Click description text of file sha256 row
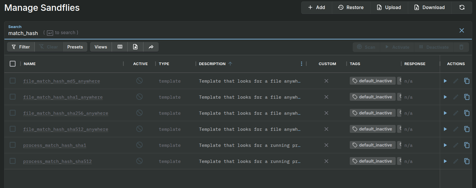Image resolution: width=476 pixels, height=188 pixels. (x=250, y=113)
